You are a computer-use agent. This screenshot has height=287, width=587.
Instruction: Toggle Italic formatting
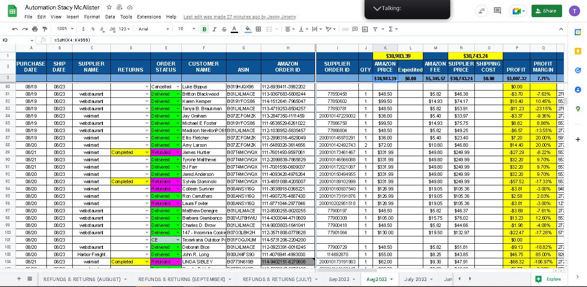coord(214,29)
